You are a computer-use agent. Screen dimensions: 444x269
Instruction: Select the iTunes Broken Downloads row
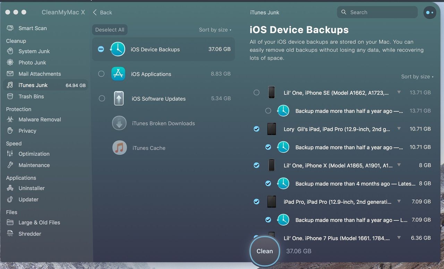pos(163,123)
